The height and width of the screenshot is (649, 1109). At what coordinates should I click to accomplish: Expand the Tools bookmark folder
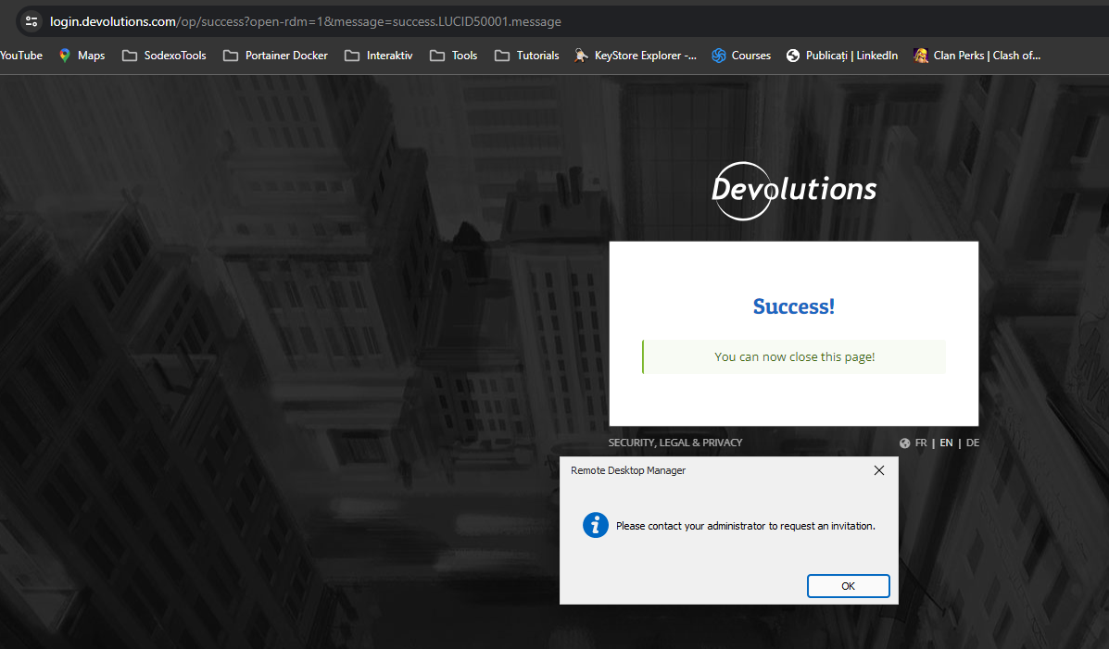(453, 56)
